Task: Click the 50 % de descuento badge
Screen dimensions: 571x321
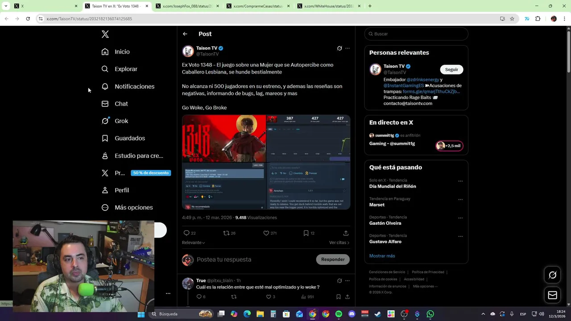Action: tap(151, 173)
